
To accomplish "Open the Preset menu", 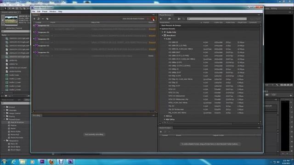I will point(45,11).
